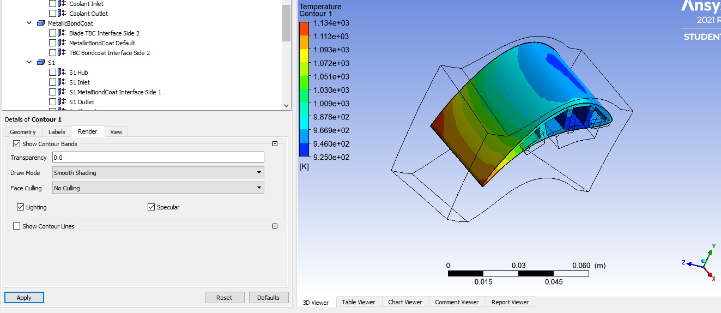The height and width of the screenshot is (313, 721).
Task: Open the Draw Mode dropdown
Action: point(158,173)
